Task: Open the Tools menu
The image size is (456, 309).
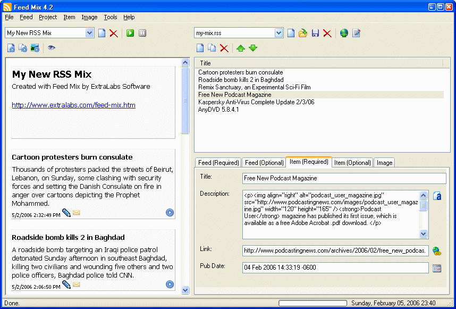Action: click(111, 17)
